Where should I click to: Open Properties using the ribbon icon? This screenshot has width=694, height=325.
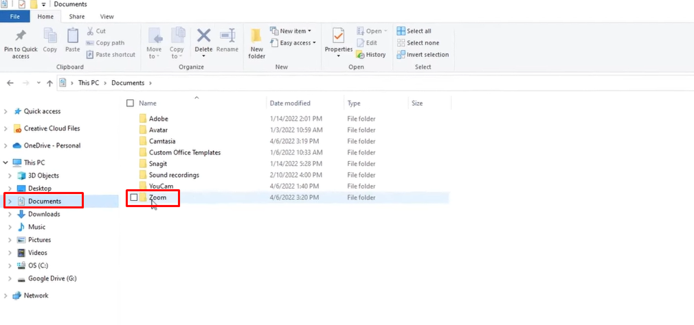tap(338, 37)
